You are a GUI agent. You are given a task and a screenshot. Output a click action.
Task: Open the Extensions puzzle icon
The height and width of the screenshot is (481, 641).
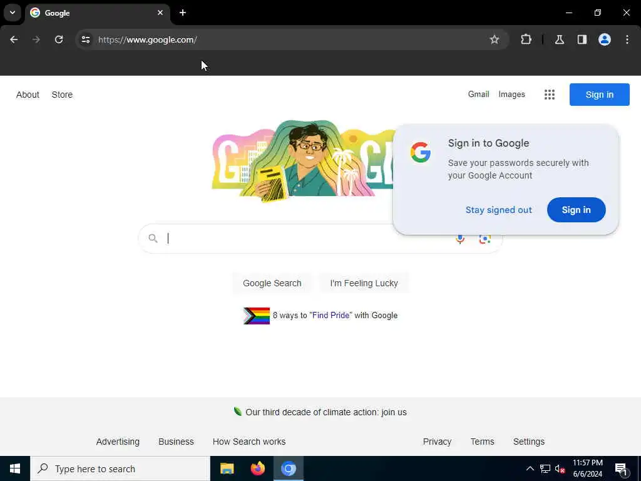526,39
